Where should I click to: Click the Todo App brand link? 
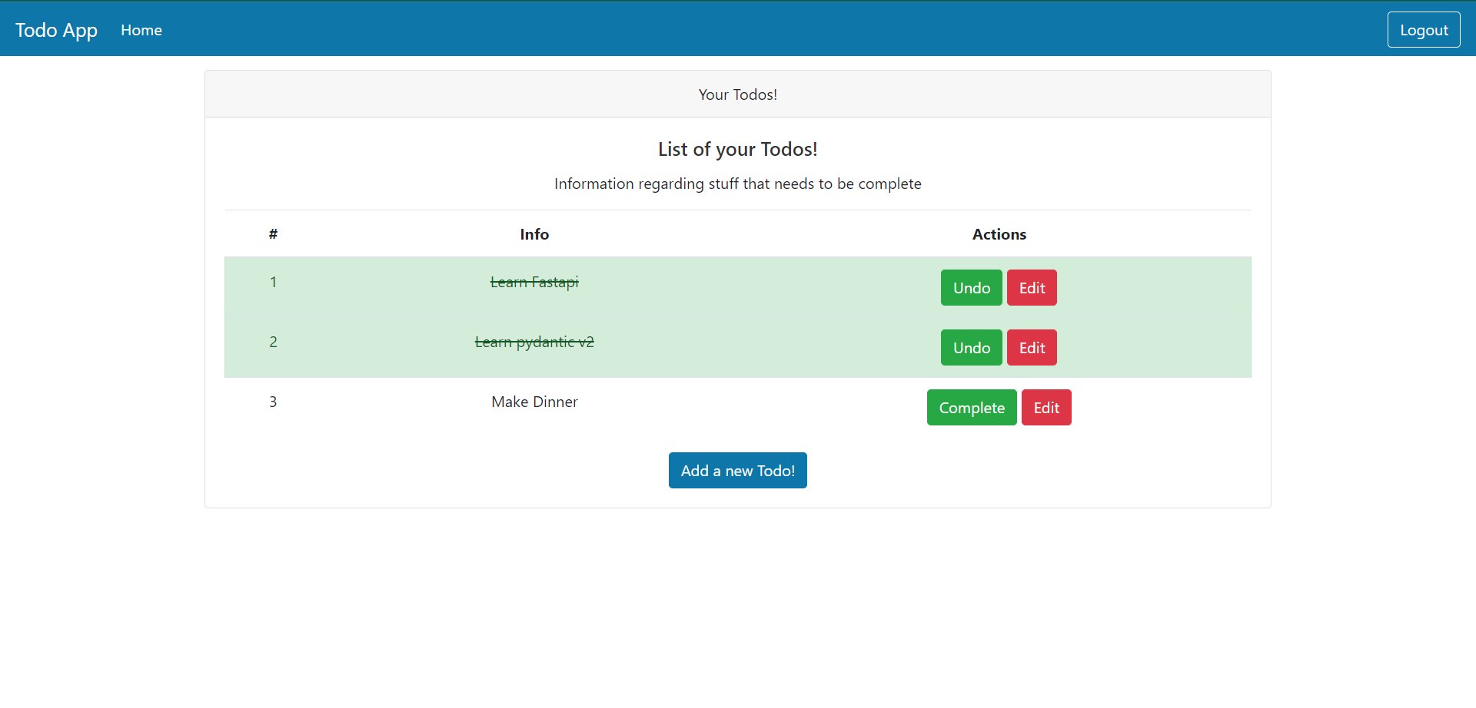tap(56, 30)
